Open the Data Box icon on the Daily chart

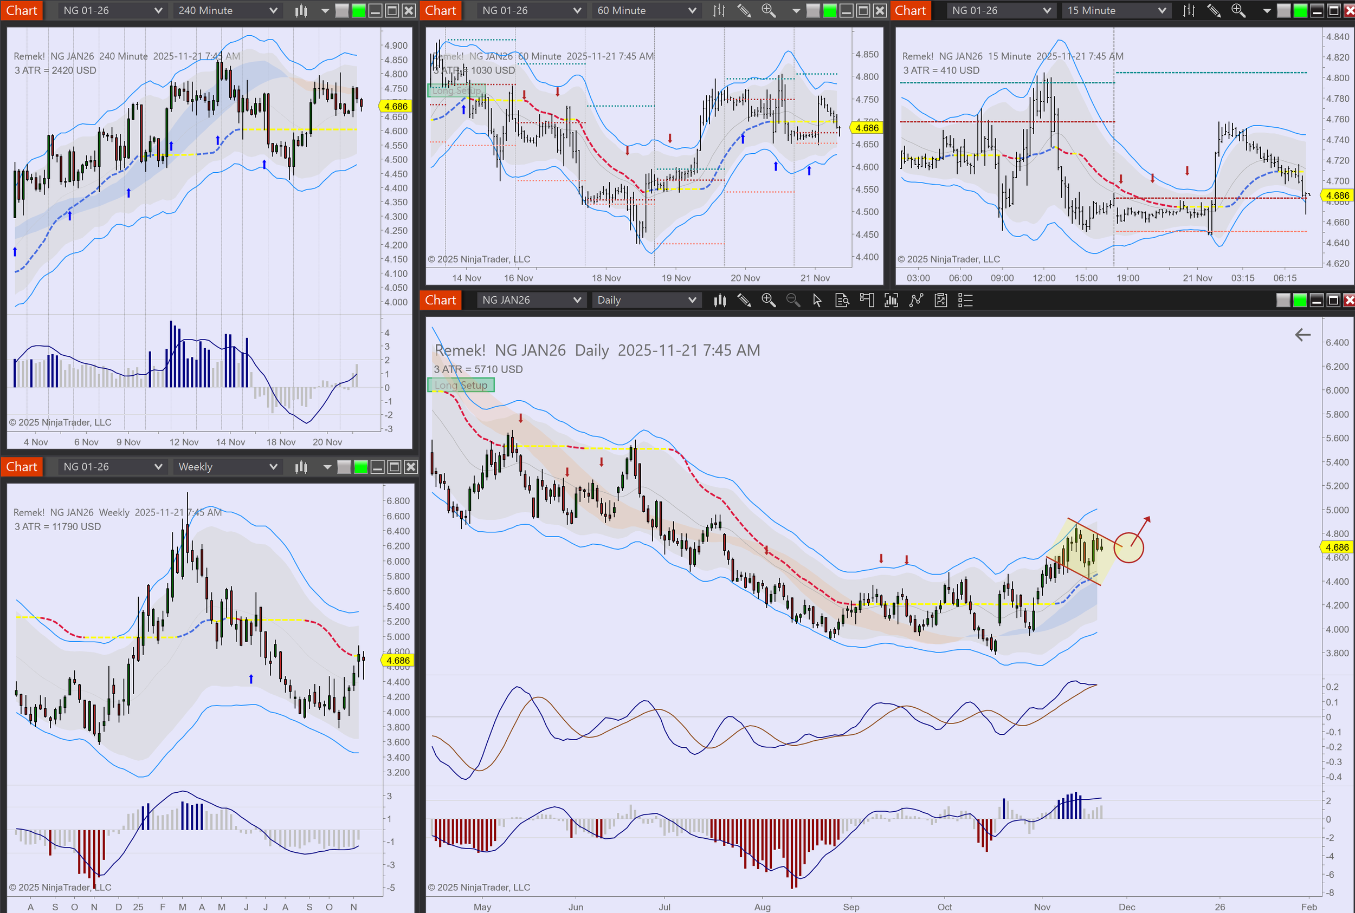coord(842,301)
